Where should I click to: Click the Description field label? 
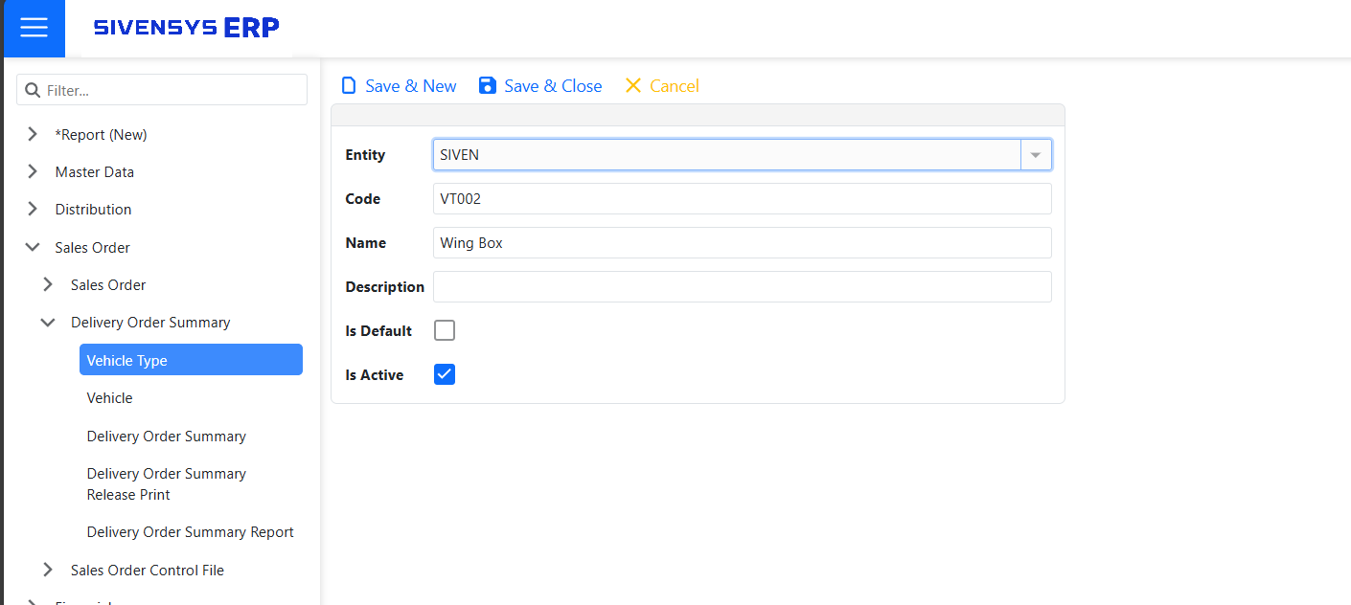click(384, 287)
